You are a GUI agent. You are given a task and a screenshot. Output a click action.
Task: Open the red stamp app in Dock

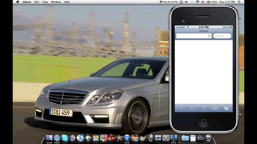[112, 138]
